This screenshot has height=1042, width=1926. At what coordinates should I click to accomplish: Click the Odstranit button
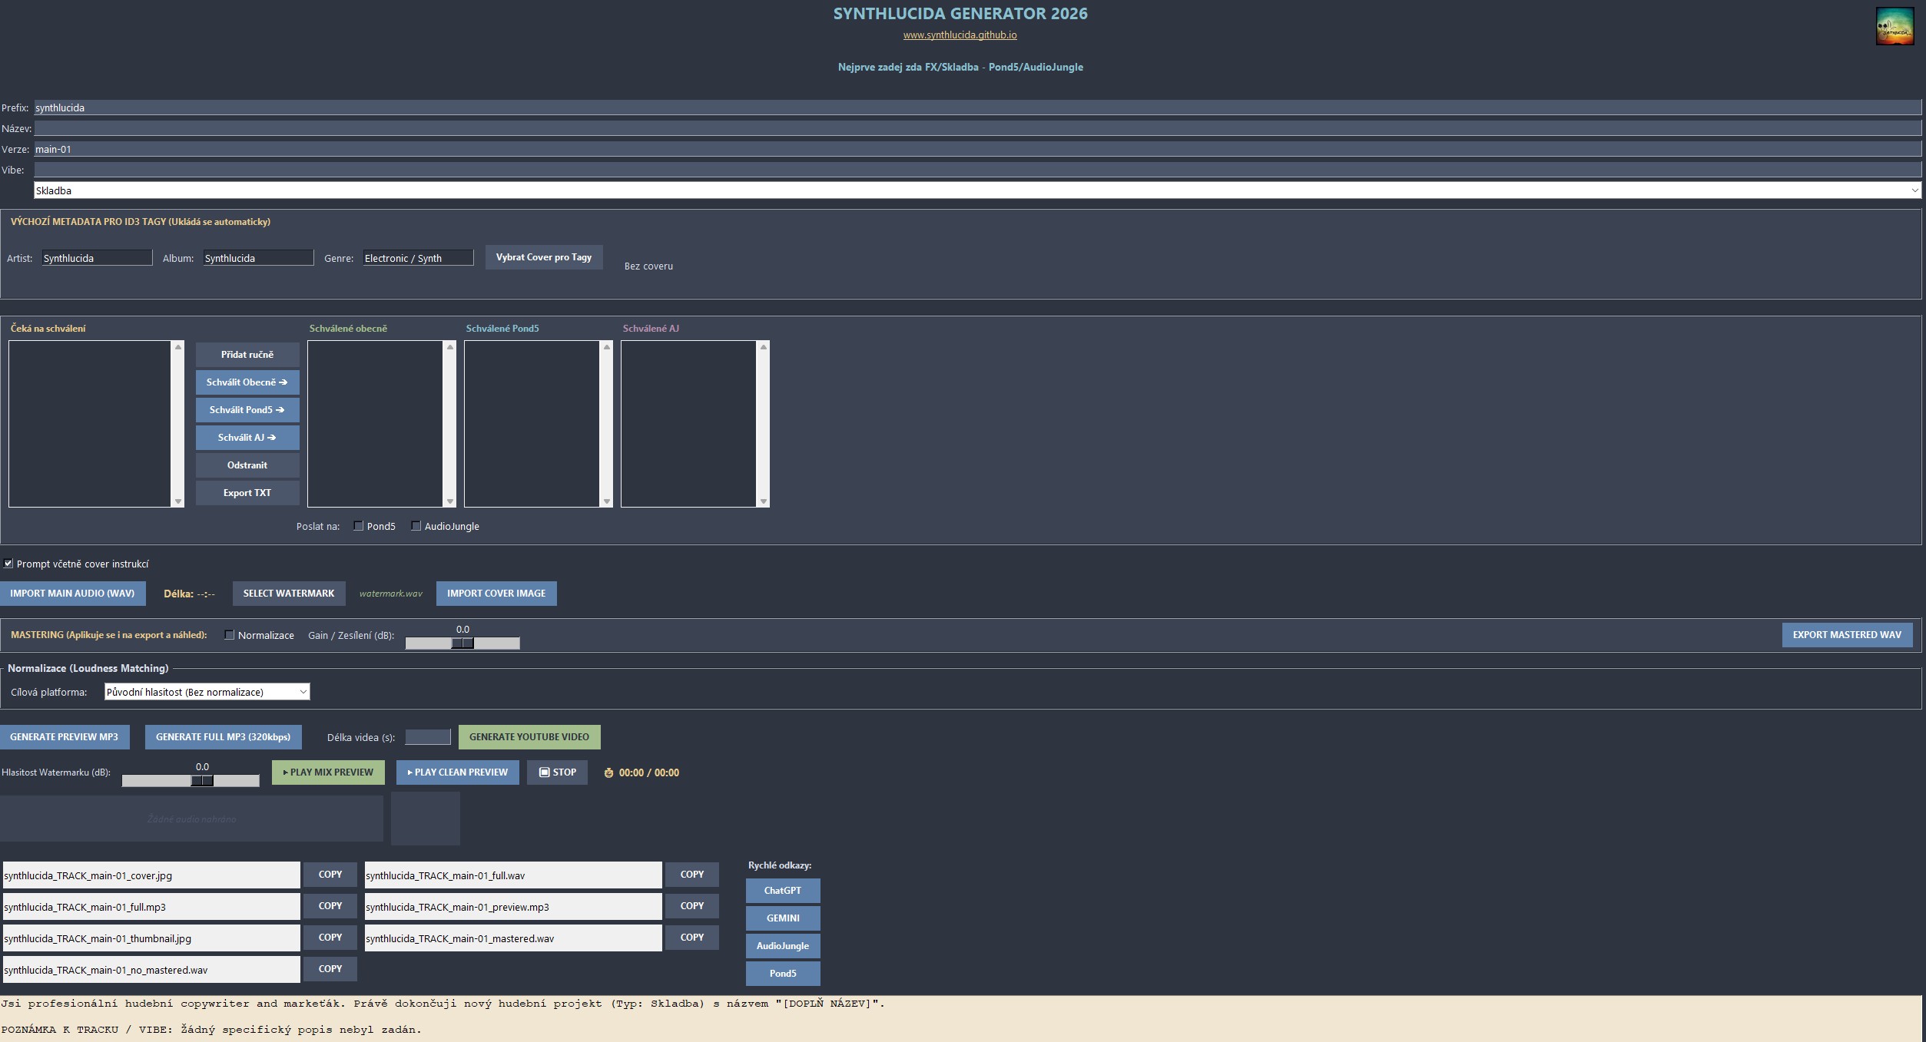click(x=247, y=465)
